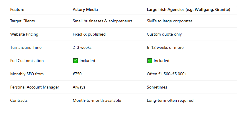Select the Long-term often required cell
The height and width of the screenshot is (120, 251).
170,101
